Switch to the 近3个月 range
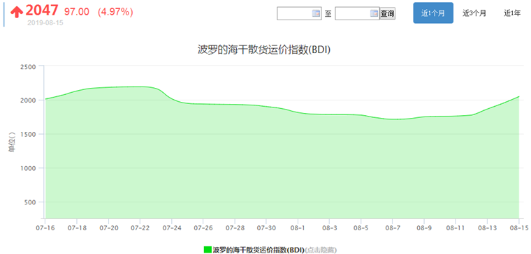This screenshot has height=254, width=531. 474,13
